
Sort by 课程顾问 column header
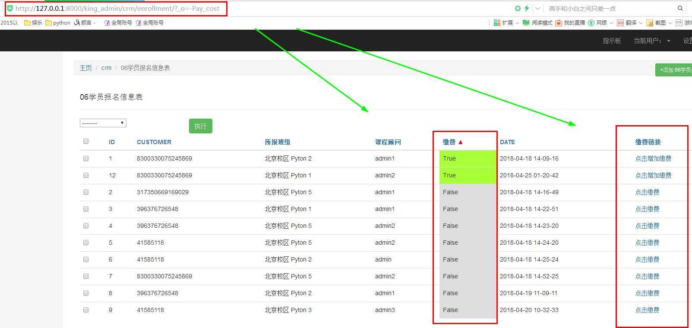[388, 142]
